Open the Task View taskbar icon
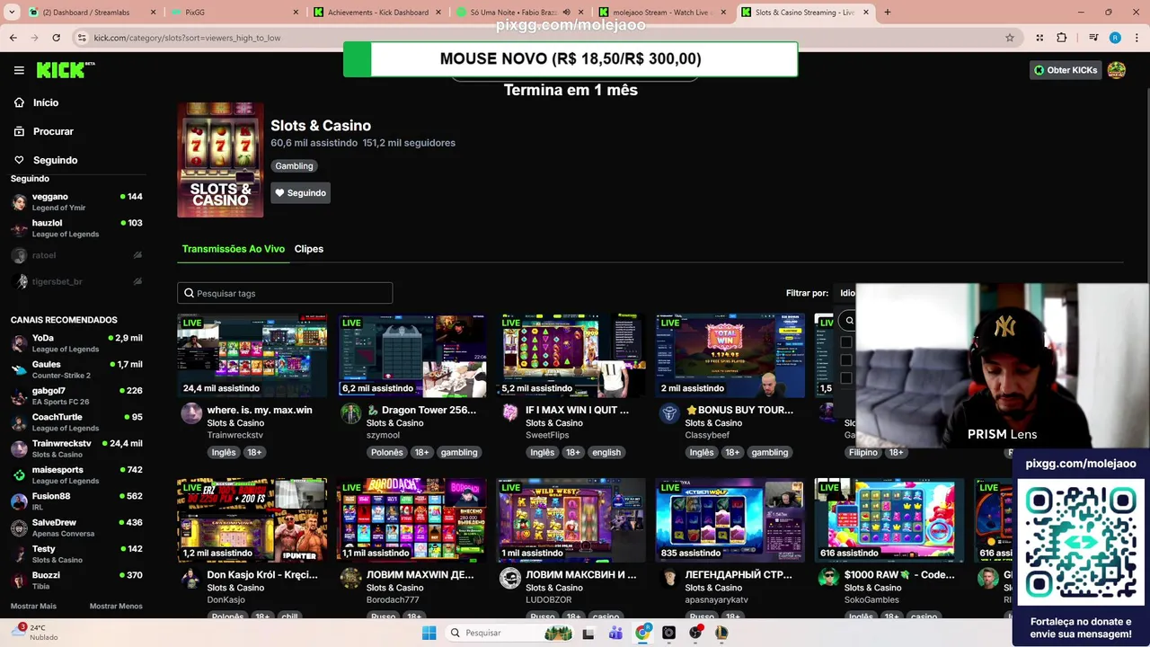The height and width of the screenshot is (647, 1150). [x=588, y=633]
